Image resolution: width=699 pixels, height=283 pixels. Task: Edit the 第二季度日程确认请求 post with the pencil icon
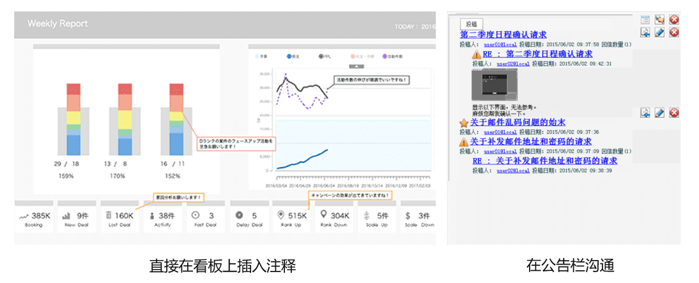(659, 32)
